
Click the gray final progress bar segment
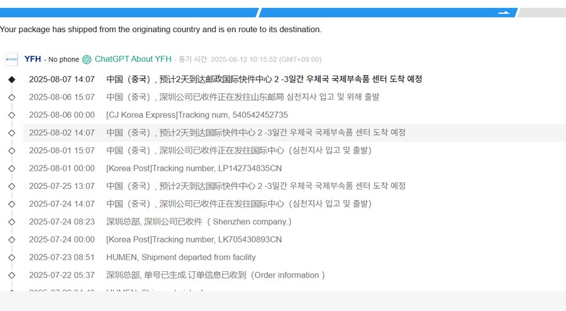click(541, 13)
